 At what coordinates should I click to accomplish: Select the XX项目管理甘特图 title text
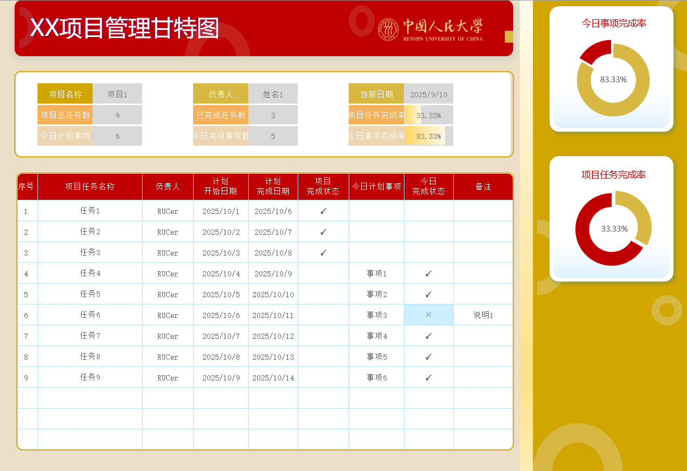124,28
